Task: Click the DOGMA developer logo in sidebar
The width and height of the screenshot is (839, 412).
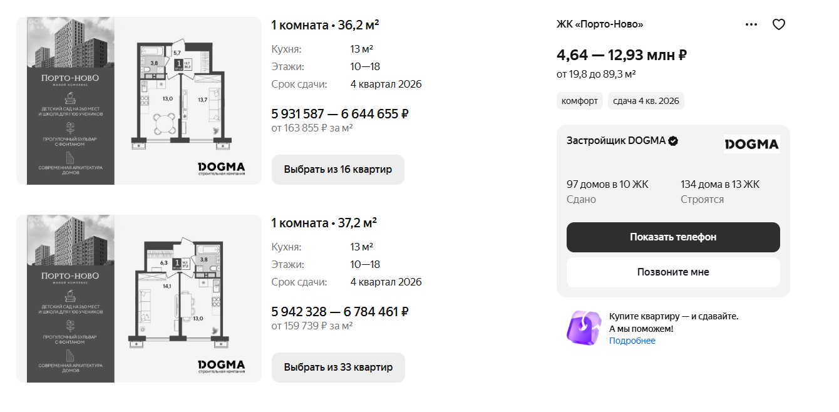Action: pos(752,144)
